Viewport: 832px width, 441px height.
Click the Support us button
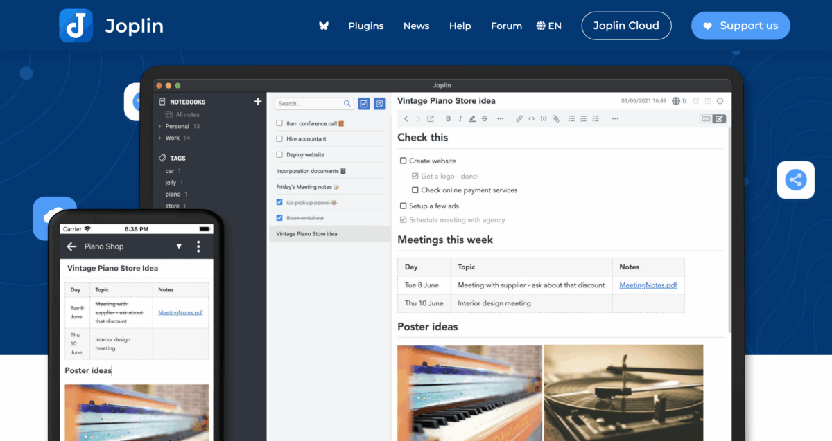click(740, 26)
